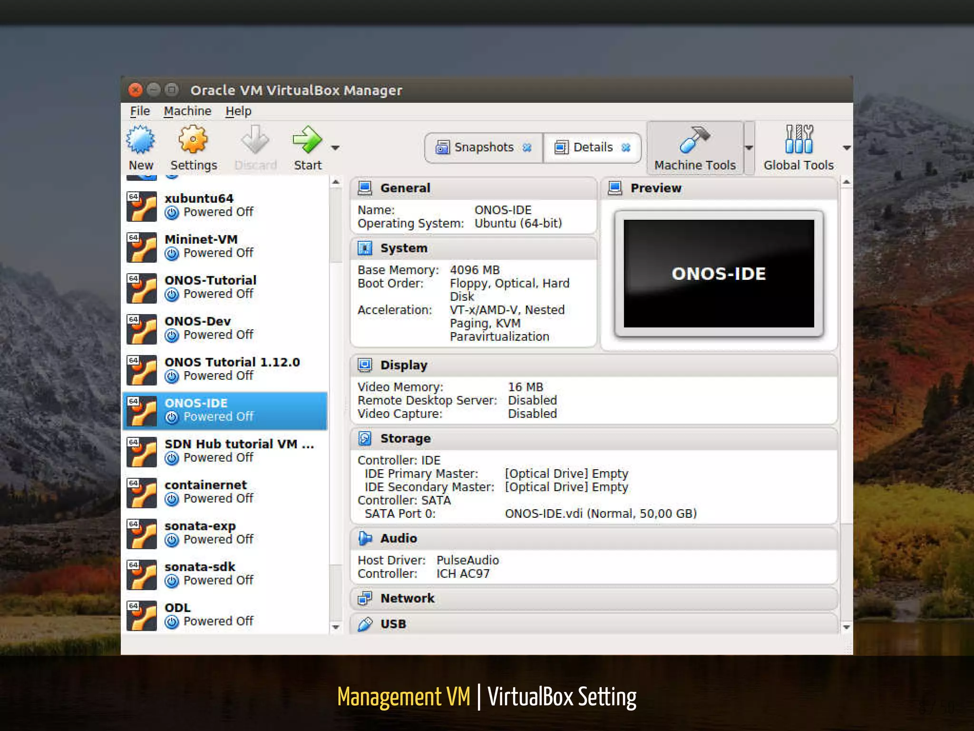This screenshot has width=974, height=731.
Task: Click the Global Tools button
Action: (799, 148)
